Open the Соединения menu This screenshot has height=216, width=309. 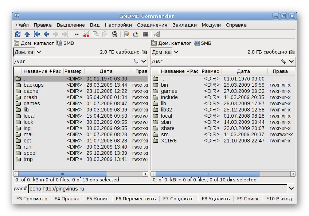point(152,25)
